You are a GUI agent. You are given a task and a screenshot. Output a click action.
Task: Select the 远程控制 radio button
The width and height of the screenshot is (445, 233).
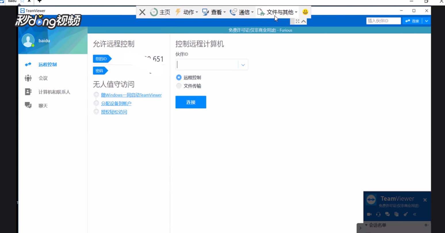179,77
